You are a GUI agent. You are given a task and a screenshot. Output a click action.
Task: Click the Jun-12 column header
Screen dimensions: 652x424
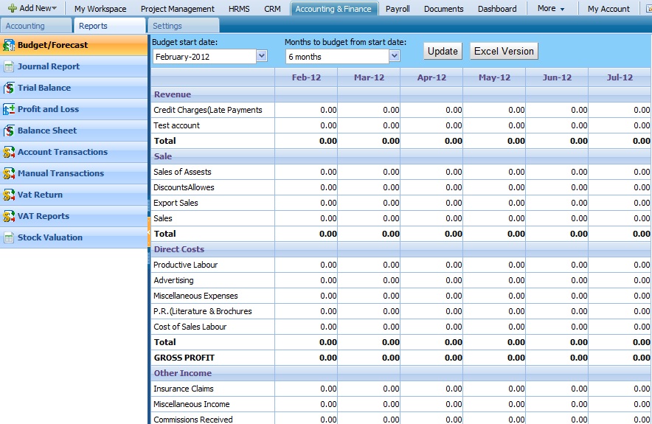click(x=557, y=77)
